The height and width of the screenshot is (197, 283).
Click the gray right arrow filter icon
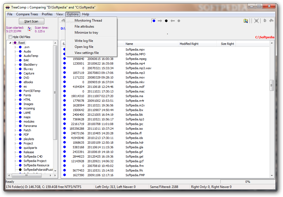[x=160, y=21]
